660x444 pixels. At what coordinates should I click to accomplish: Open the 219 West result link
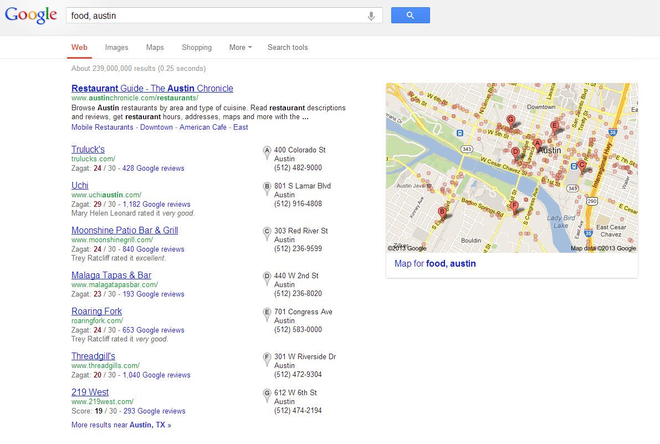pyautogui.click(x=90, y=392)
